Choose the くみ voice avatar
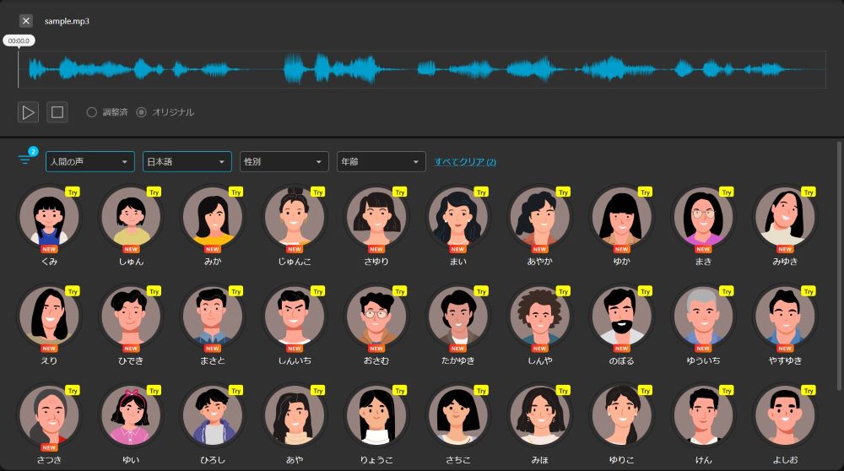Viewport: 844px width, 471px height. pos(49,216)
